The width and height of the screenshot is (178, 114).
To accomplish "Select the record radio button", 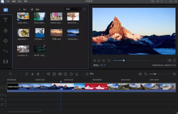I will [32, 9].
